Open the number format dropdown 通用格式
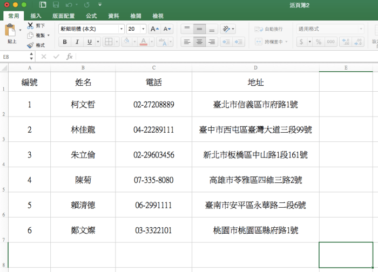Screen dimensions: 378x272 361,29
